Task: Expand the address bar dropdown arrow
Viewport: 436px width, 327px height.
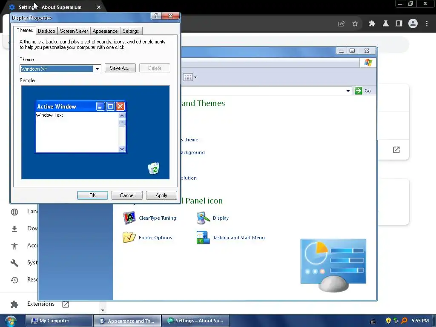Action: coord(348,91)
